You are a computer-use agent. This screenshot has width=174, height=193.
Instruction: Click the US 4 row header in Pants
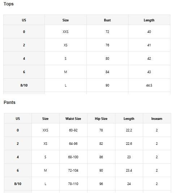coord(18,157)
